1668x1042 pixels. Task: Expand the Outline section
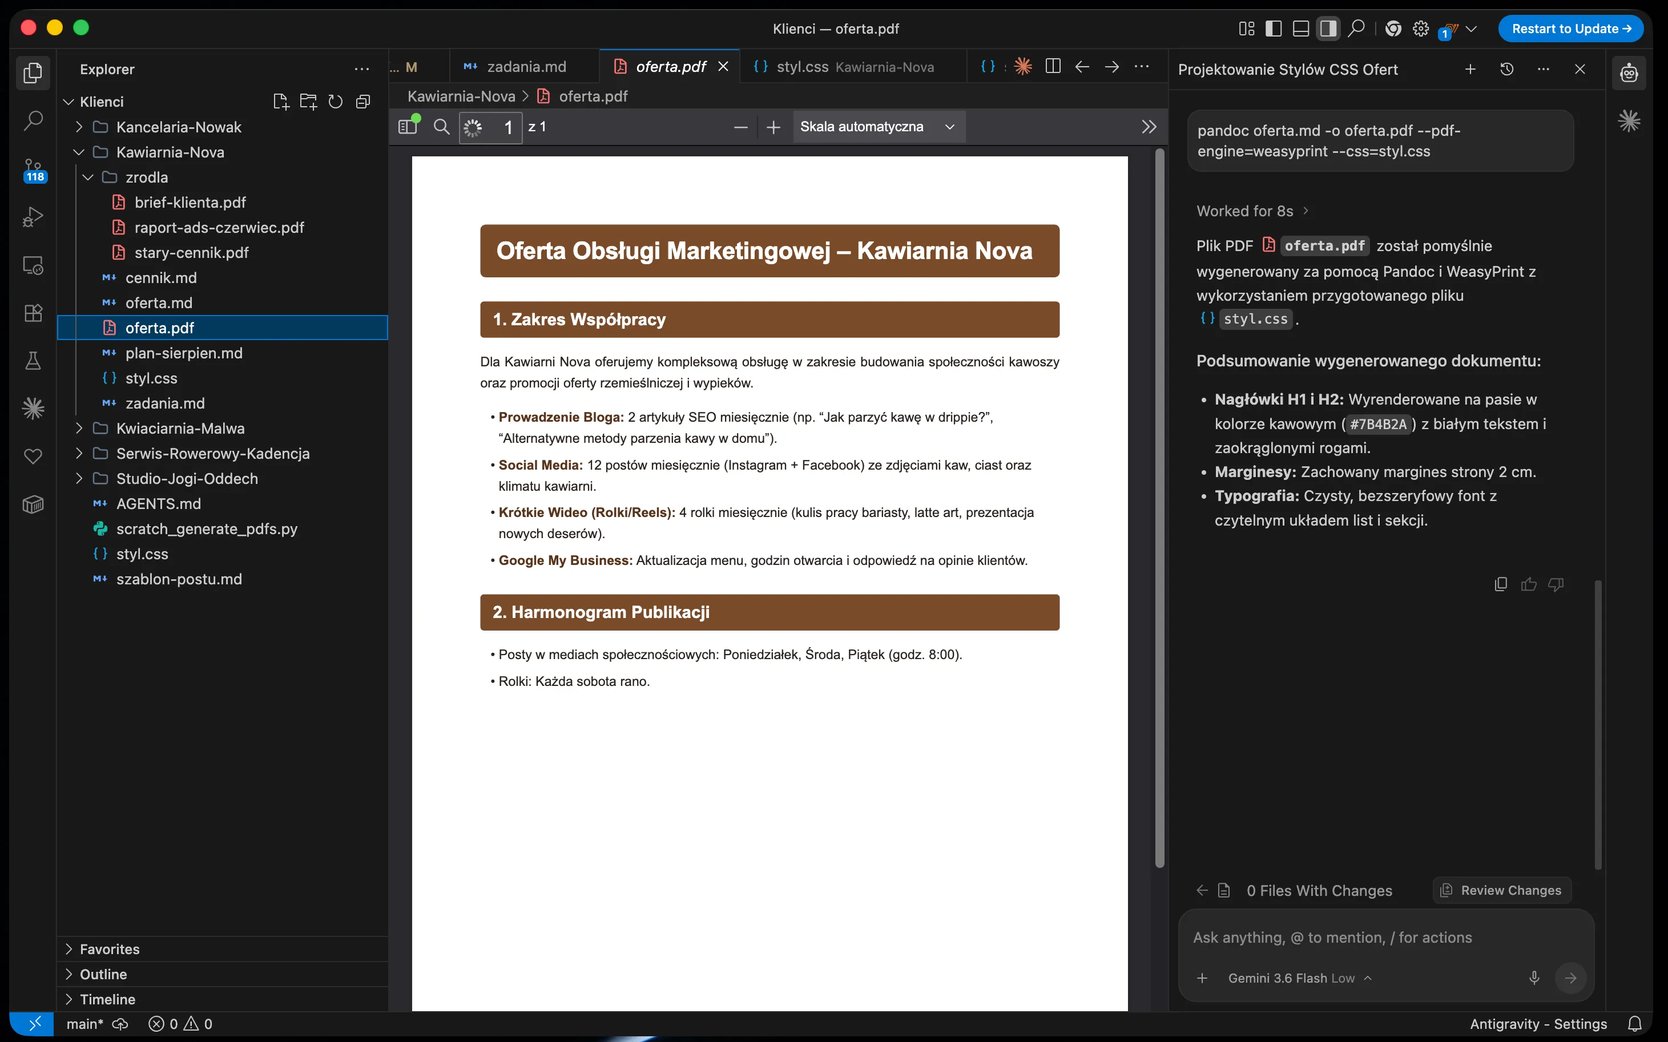click(x=222, y=974)
